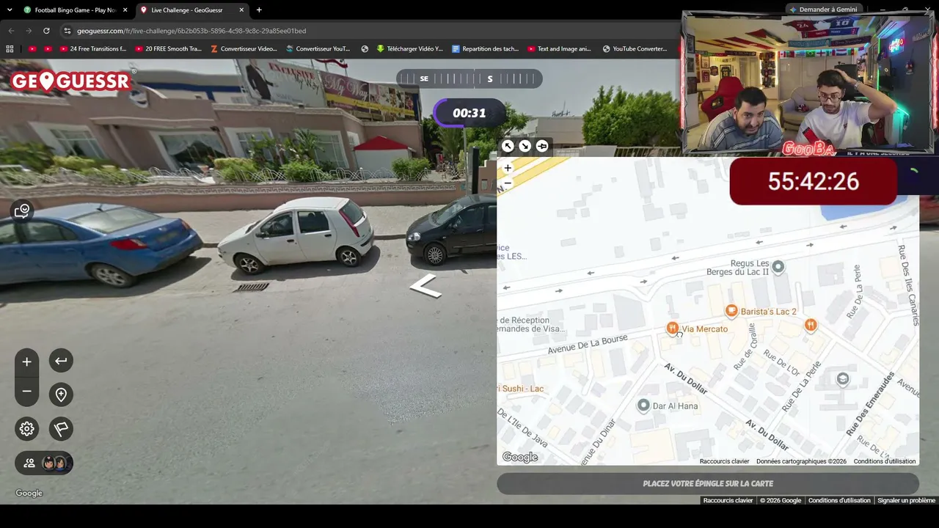Open Télécharger Vidéo Y... bookmark
Image resolution: width=939 pixels, height=528 pixels.
[409, 49]
